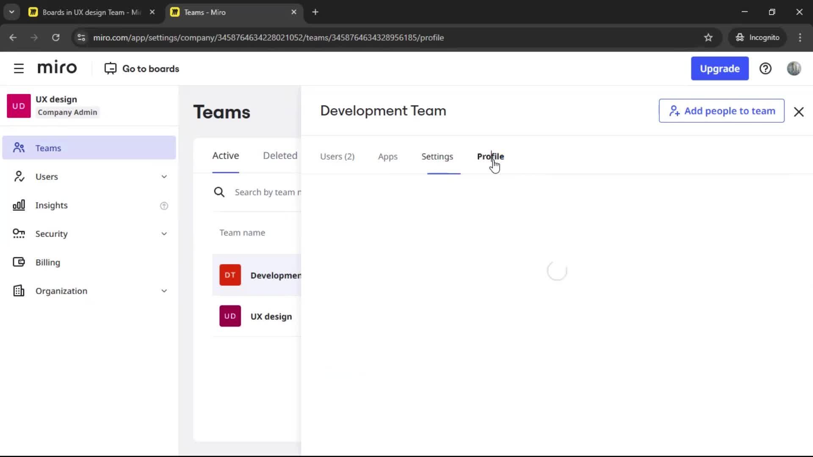Viewport: 813px width, 457px height.
Task: Switch to Boards in UX design Team browser tab
Action: 91,12
